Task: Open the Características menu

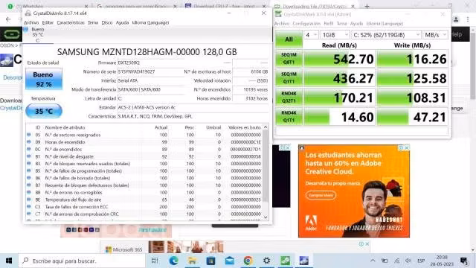Action: [x=71, y=22]
